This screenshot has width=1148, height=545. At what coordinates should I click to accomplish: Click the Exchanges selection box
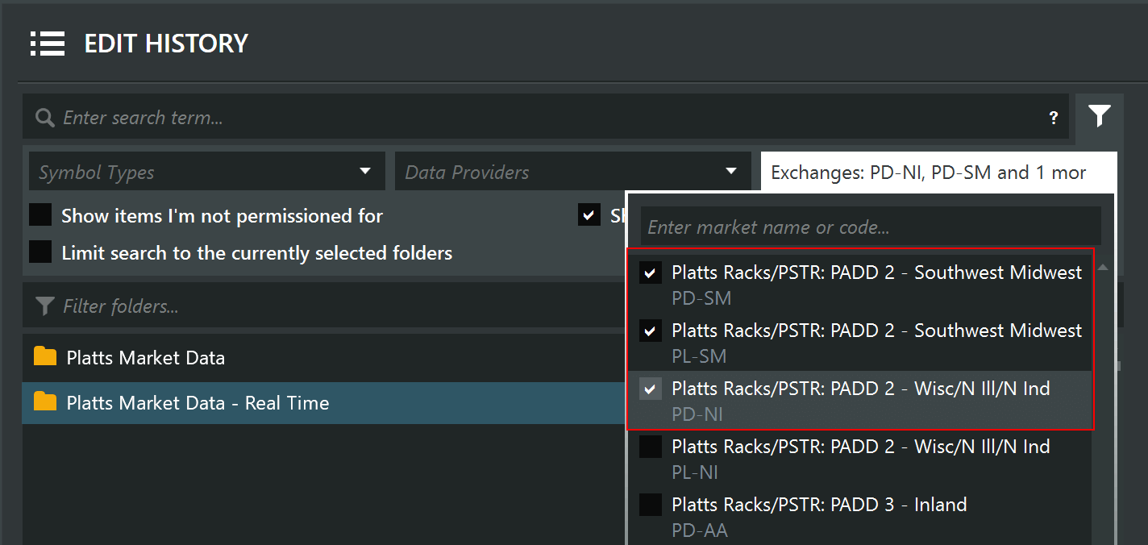tap(939, 171)
